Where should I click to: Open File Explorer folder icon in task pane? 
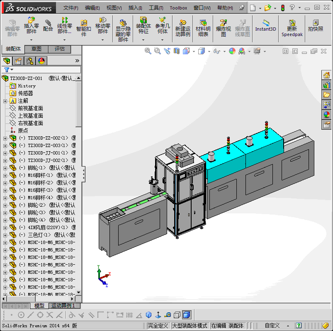point(326,94)
